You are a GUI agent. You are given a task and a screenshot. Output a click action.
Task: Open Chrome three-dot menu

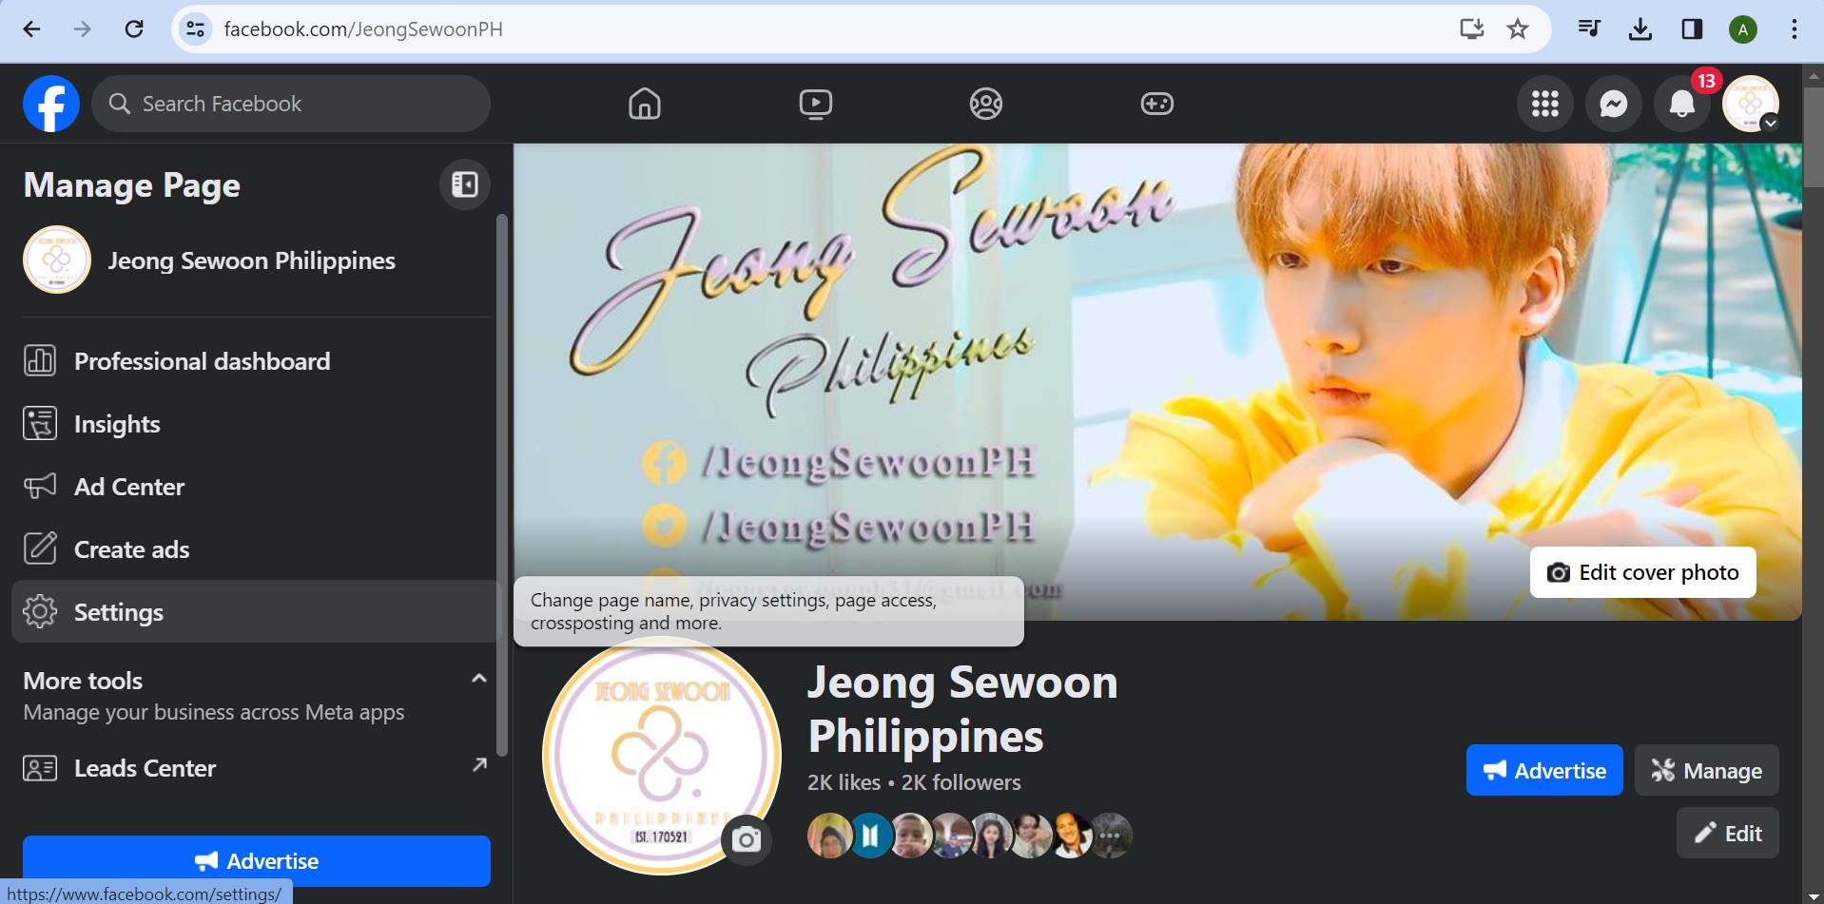pos(1795,29)
